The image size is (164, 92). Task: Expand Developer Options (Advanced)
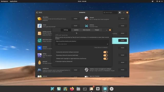pos(64,61)
